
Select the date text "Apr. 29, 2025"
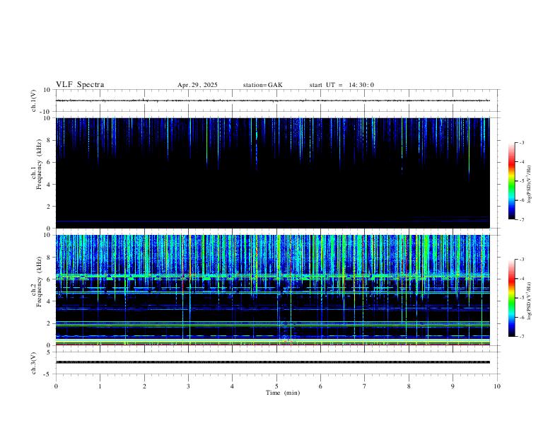(x=197, y=85)
